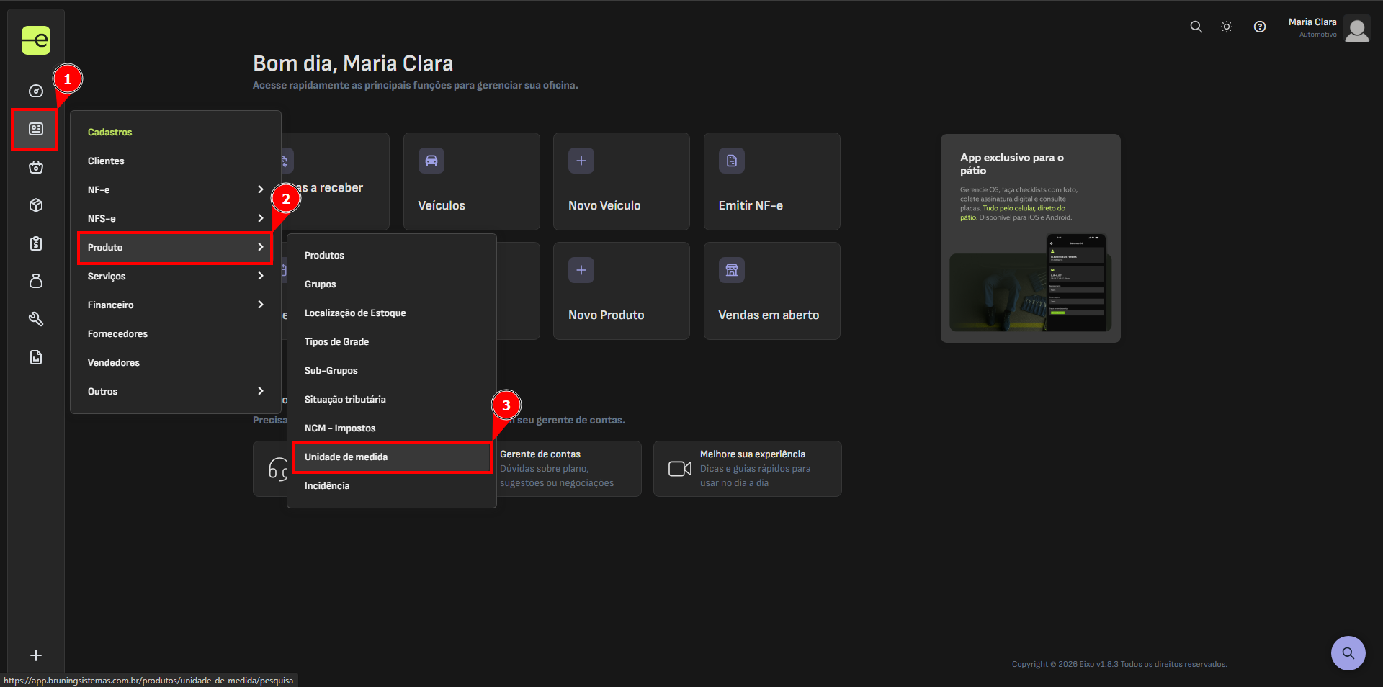Open the Produto menu entry
This screenshot has height=687, width=1383.
(x=176, y=247)
